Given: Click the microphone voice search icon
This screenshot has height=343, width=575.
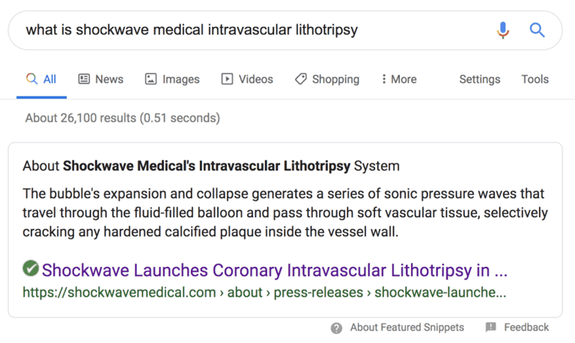Looking at the screenshot, I should [x=503, y=30].
